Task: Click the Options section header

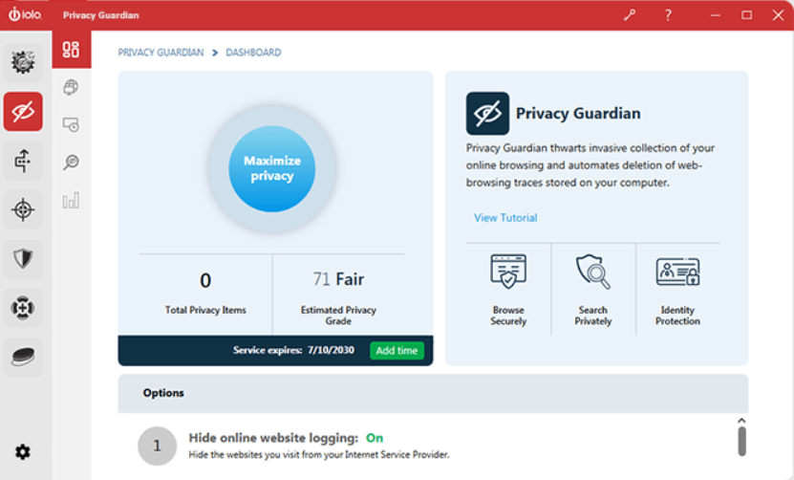Action: coord(433,393)
